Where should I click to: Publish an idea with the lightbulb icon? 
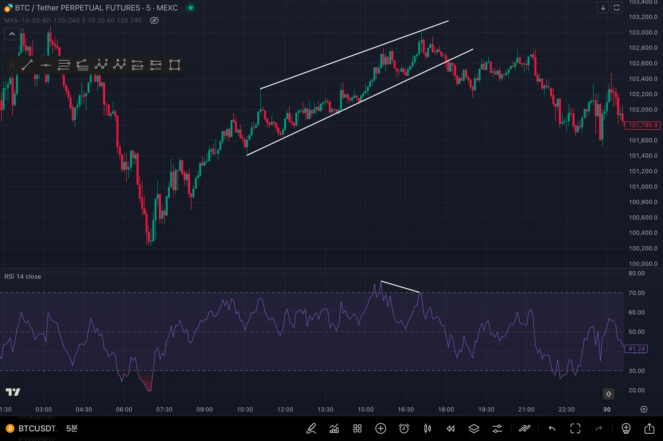pyautogui.click(x=626, y=428)
